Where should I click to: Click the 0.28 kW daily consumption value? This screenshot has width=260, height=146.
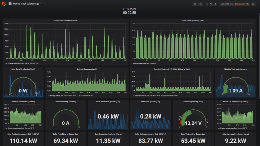150,116
